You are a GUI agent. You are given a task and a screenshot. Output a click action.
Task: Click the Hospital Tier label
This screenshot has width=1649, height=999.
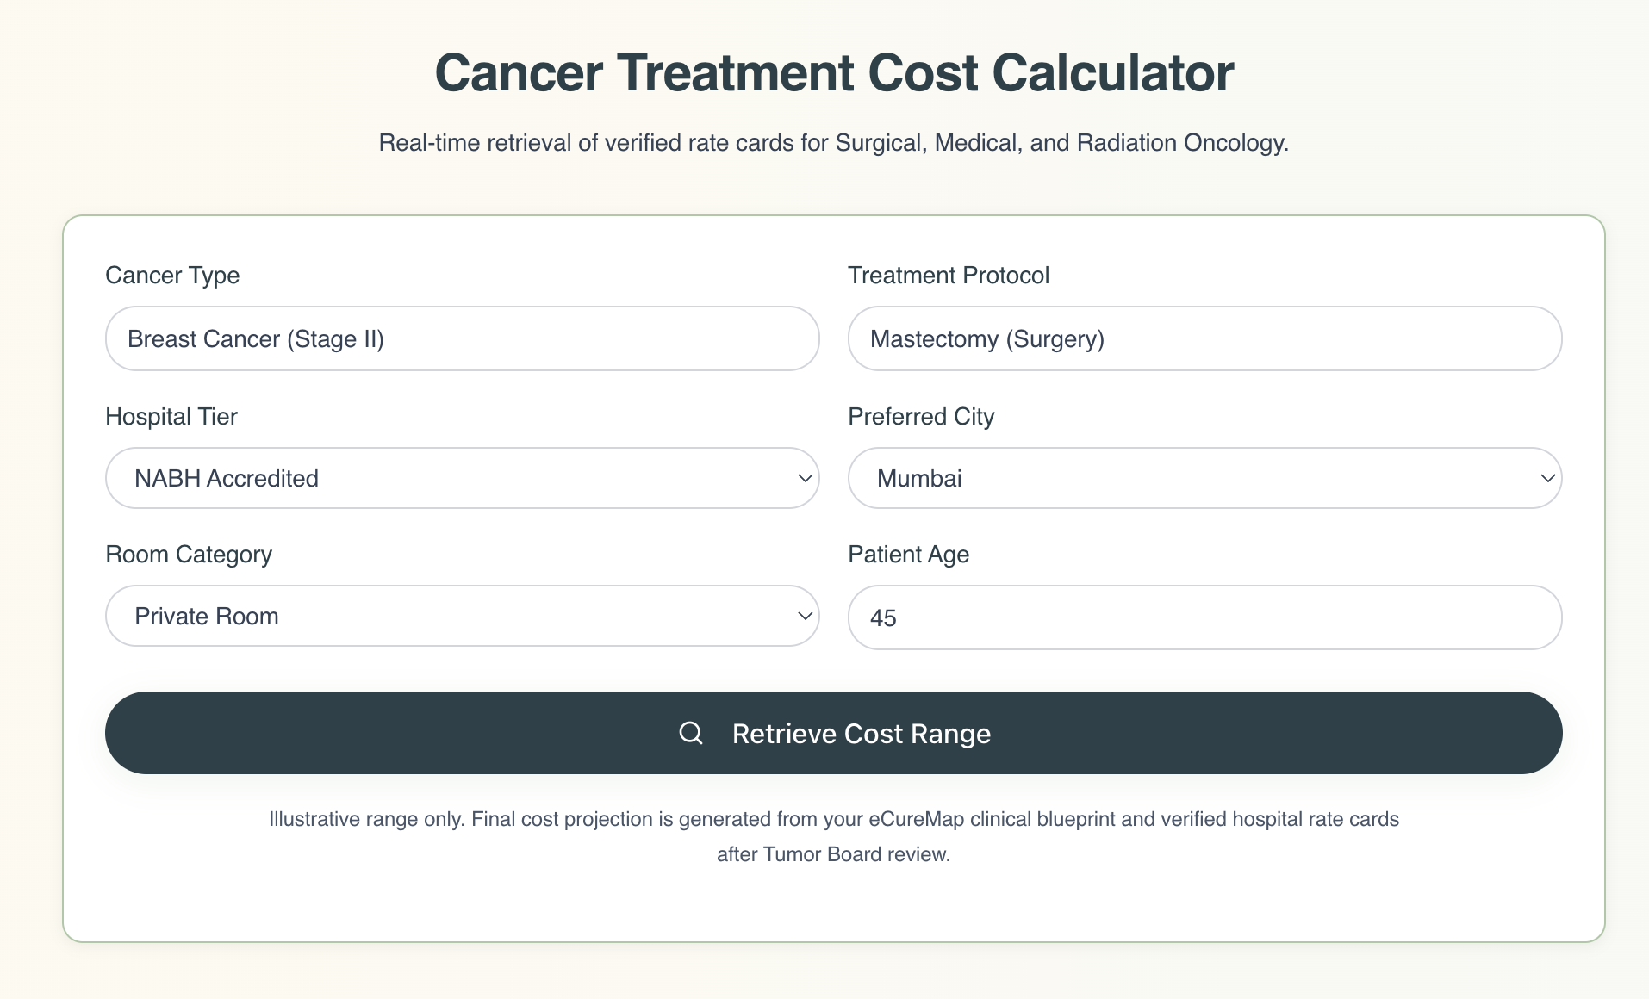click(171, 417)
